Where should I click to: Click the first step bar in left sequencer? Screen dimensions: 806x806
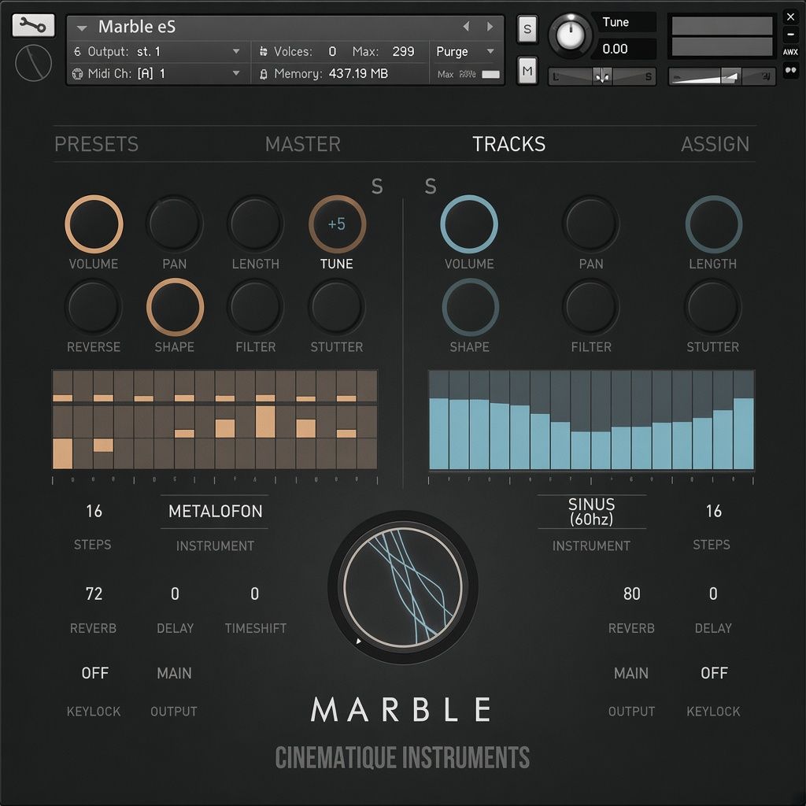pos(63,453)
